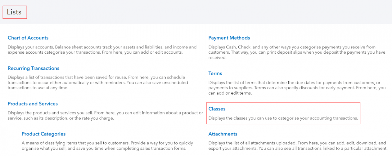Click the Terms description text

pos(296,88)
